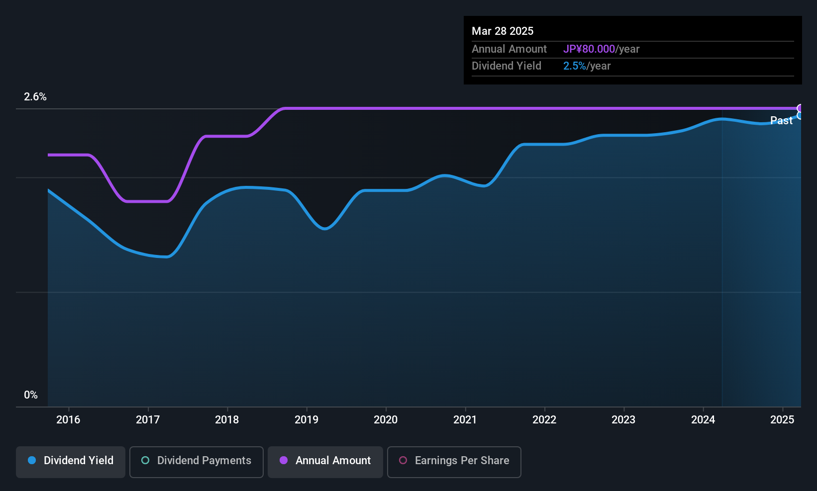Click the JP¥80.000/year annual amount value
The height and width of the screenshot is (491, 817).
pos(601,49)
